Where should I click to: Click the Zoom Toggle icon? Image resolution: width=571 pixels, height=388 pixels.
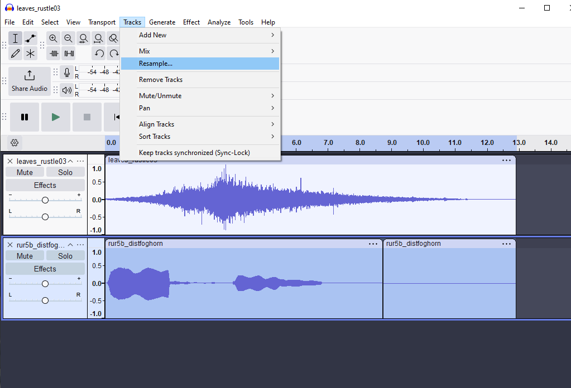point(113,38)
